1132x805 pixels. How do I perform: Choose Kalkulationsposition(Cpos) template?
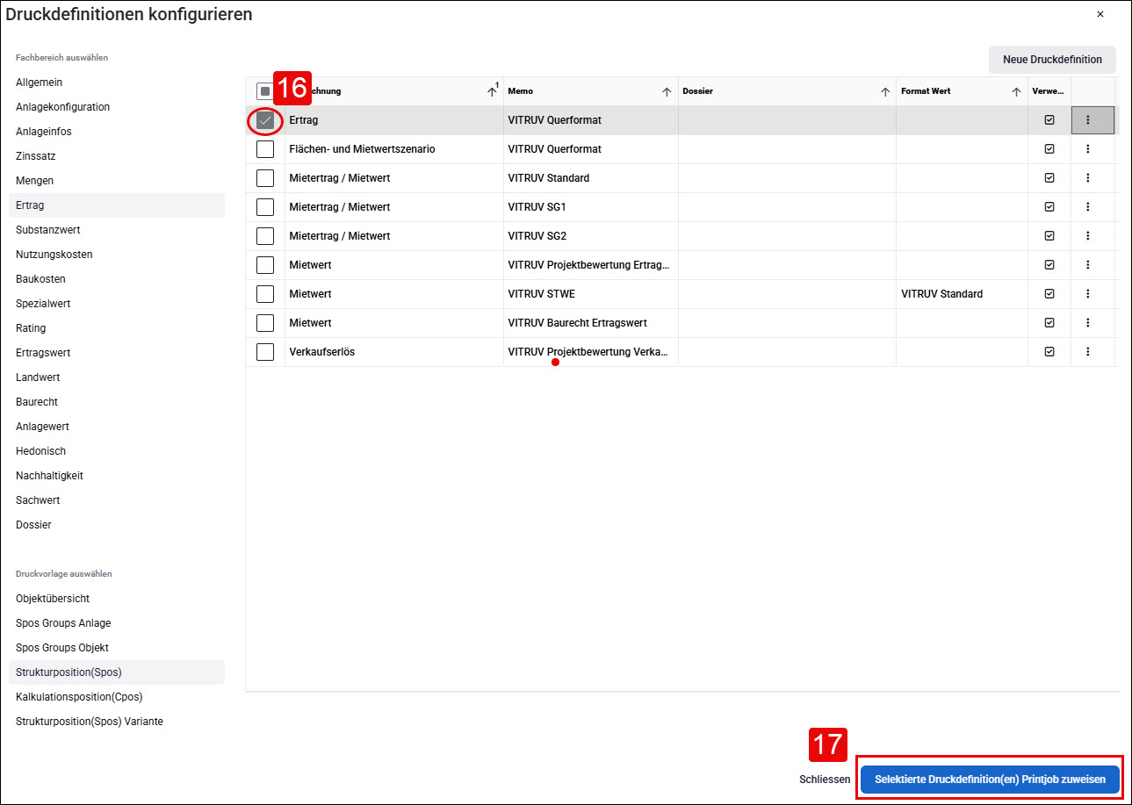click(x=116, y=697)
